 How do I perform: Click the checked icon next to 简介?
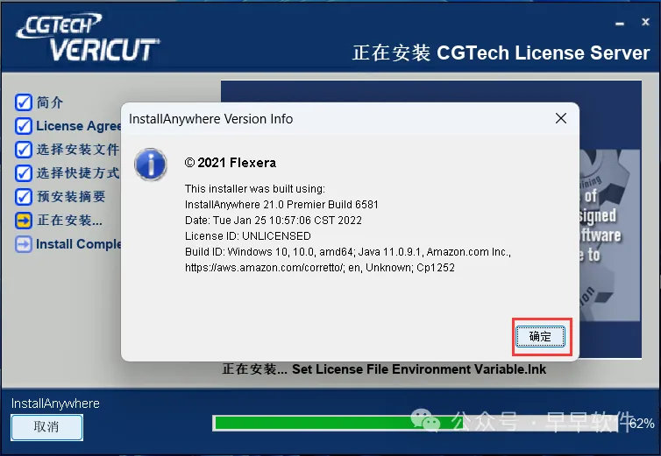(x=23, y=102)
